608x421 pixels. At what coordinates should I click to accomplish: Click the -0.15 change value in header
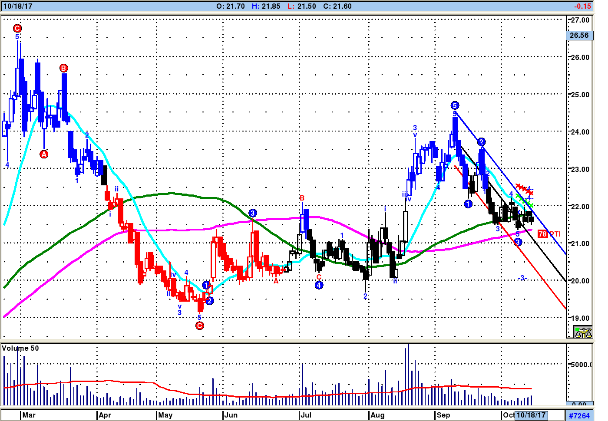click(x=582, y=6)
